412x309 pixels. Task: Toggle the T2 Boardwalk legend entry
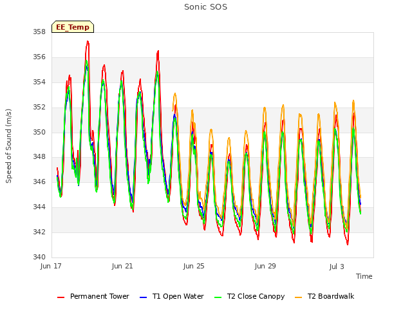[324, 296]
